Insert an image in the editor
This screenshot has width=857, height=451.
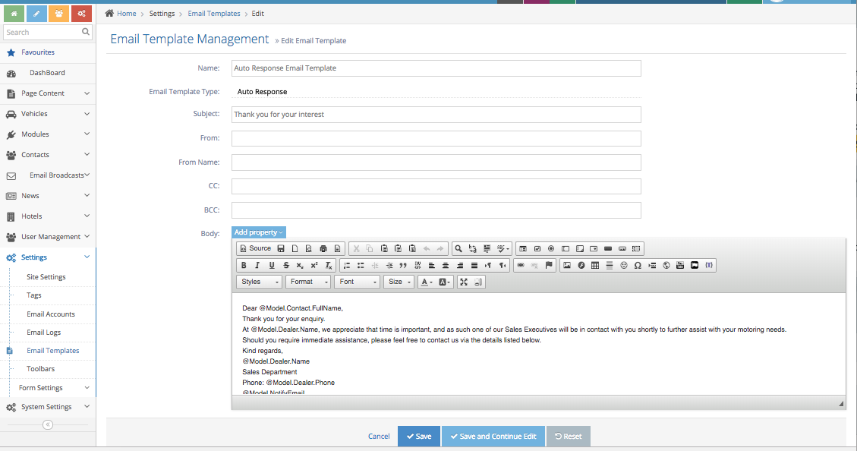click(566, 266)
